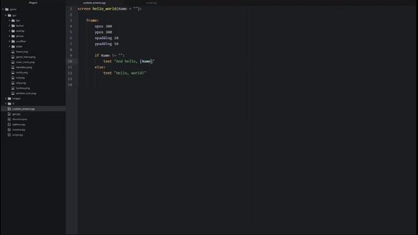Click the screens.rpy file icon
The image size is (418, 235).
click(9, 130)
